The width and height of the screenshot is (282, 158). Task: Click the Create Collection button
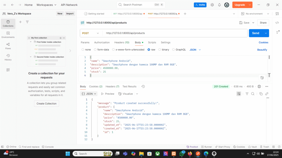[47, 104]
